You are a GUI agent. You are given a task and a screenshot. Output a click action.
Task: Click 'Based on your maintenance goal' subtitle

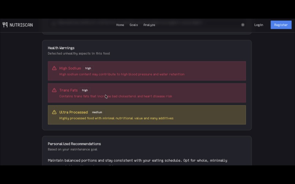pyautogui.click(x=72, y=149)
